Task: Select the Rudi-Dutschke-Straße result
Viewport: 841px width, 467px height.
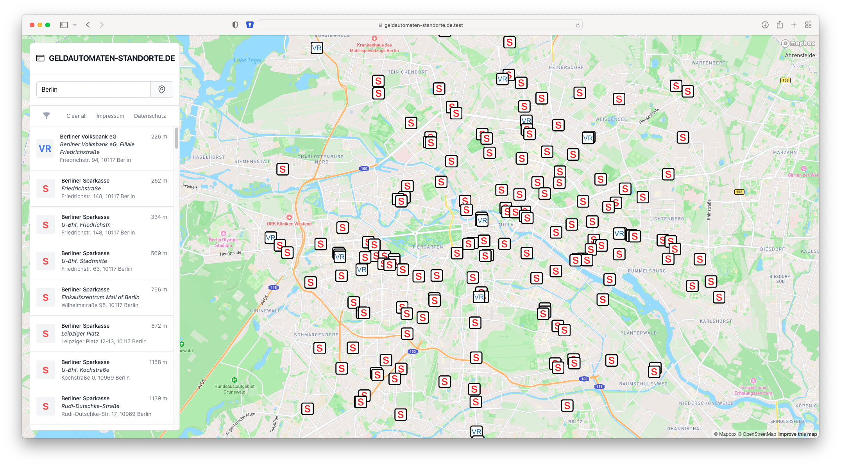Action: click(102, 406)
